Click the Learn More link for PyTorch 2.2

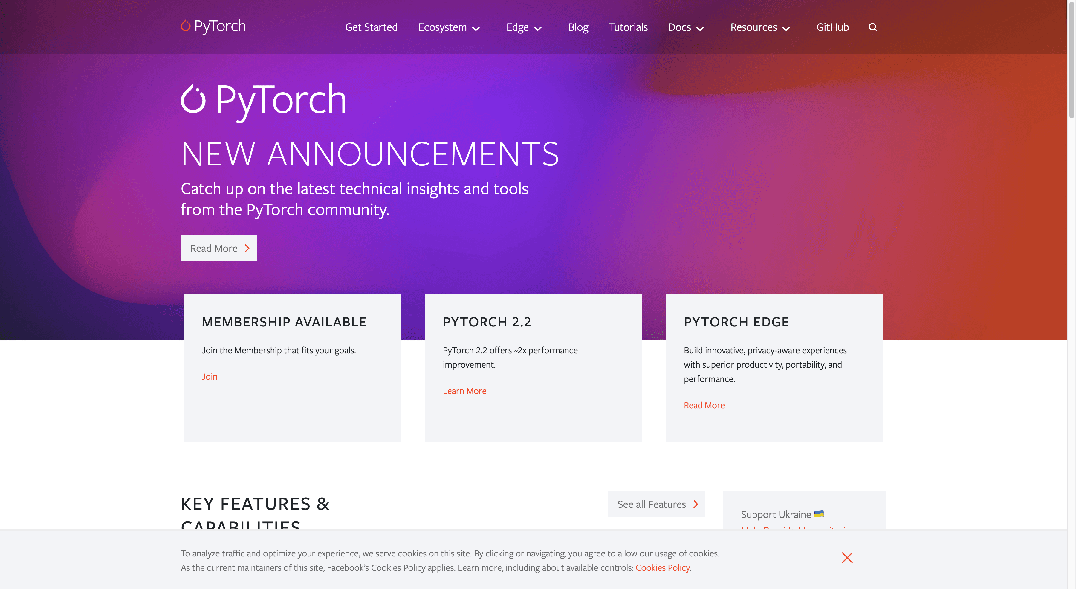464,391
